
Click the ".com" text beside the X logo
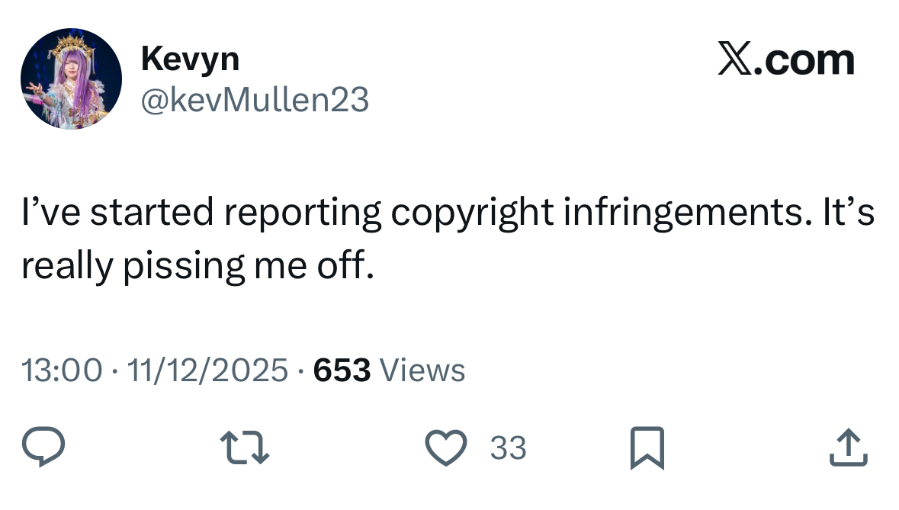804,59
